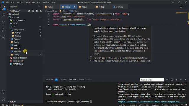Close the bottom terminal panel
Image resolution: width=189 pixels, height=106 pixels.
tap(185, 80)
